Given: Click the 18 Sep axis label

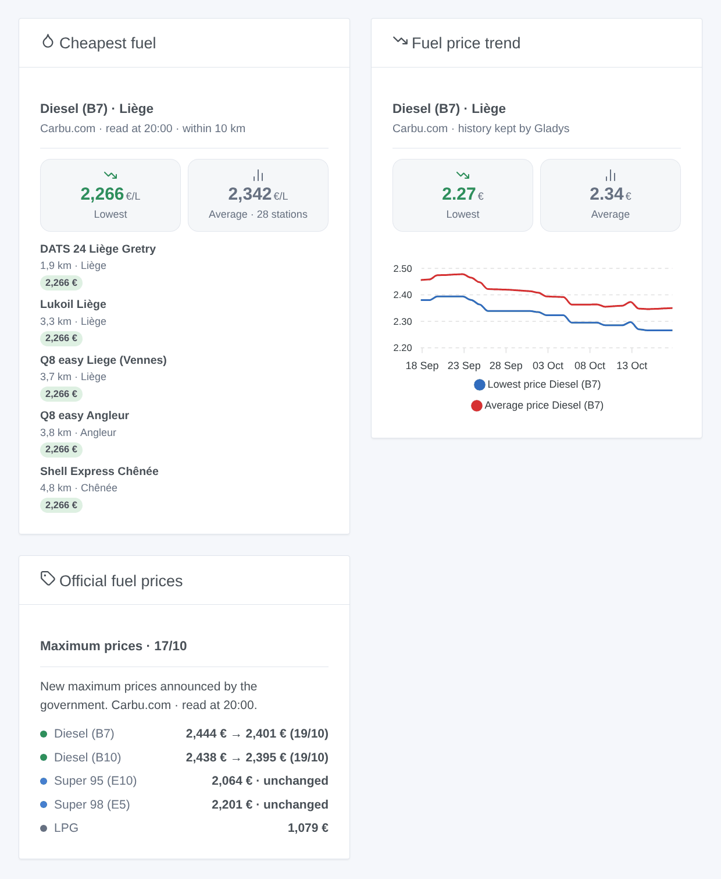Looking at the screenshot, I should [x=422, y=366].
